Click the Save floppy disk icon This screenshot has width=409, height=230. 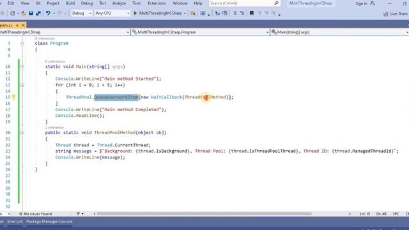point(31,13)
